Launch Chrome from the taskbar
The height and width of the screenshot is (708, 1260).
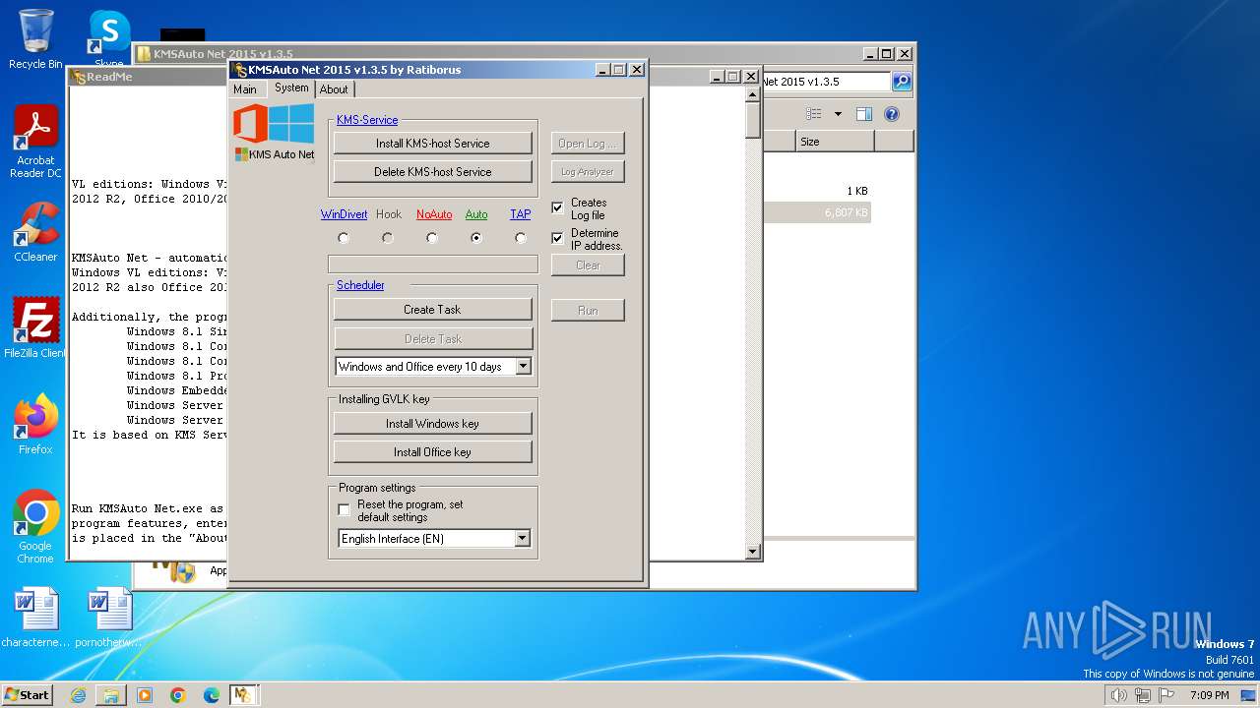click(x=178, y=695)
